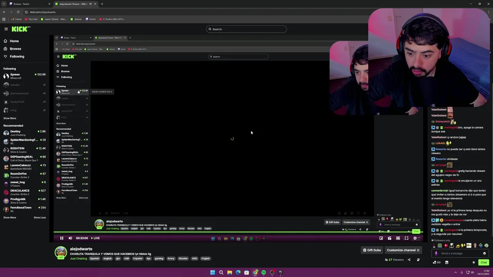The width and height of the screenshot is (493, 277).
Task: Share the stream via share icon
Action: tap(409, 260)
